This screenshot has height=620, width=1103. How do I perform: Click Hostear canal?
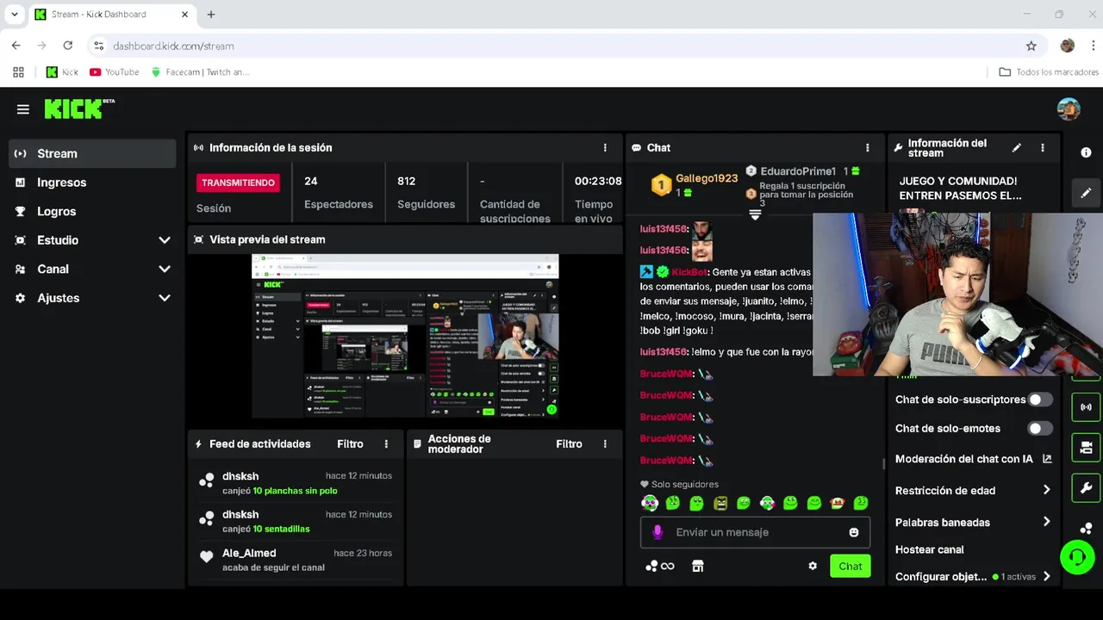click(x=929, y=549)
